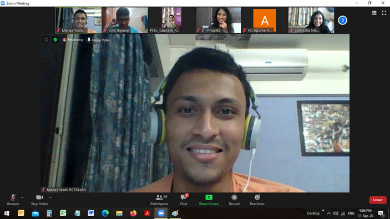Click the Recording indicator
Screen dimensions: 390x219
click(73, 40)
